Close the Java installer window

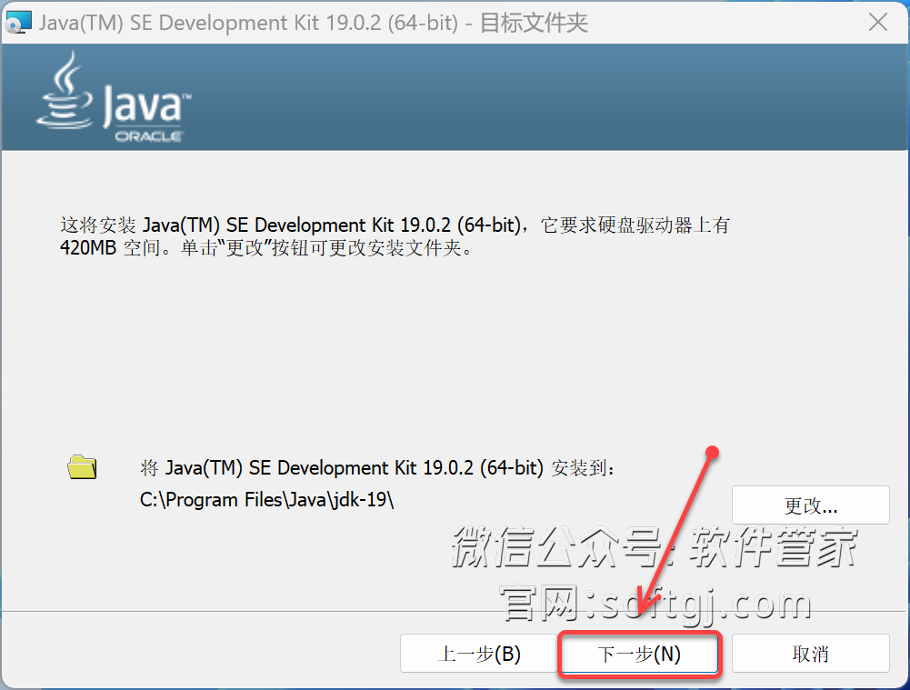pos(878,23)
